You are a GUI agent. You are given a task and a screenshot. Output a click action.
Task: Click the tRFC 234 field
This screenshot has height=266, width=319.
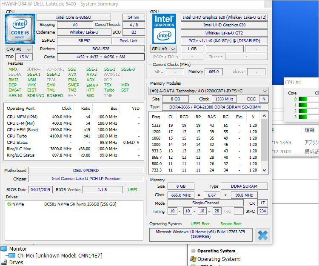tap(262, 211)
